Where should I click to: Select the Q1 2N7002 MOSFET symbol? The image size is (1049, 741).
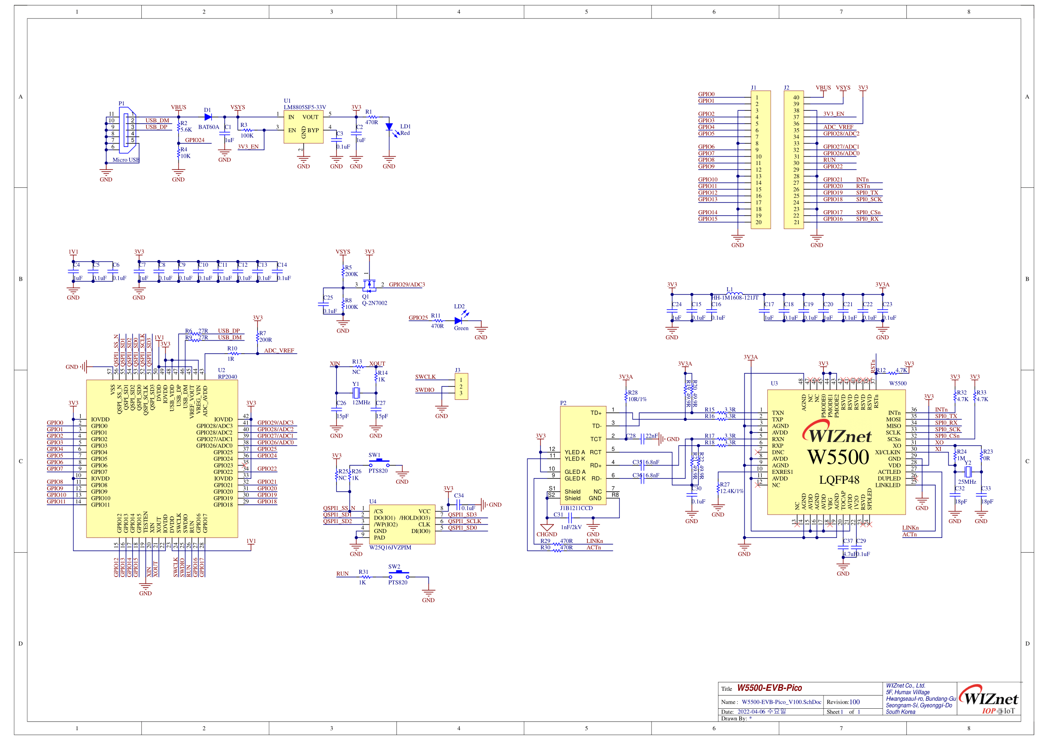pyautogui.click(x=368, y=286)
